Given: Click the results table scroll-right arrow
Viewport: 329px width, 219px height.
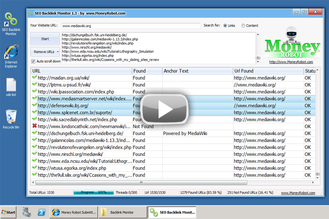Looking at the screenshot, I should [313, 182].
